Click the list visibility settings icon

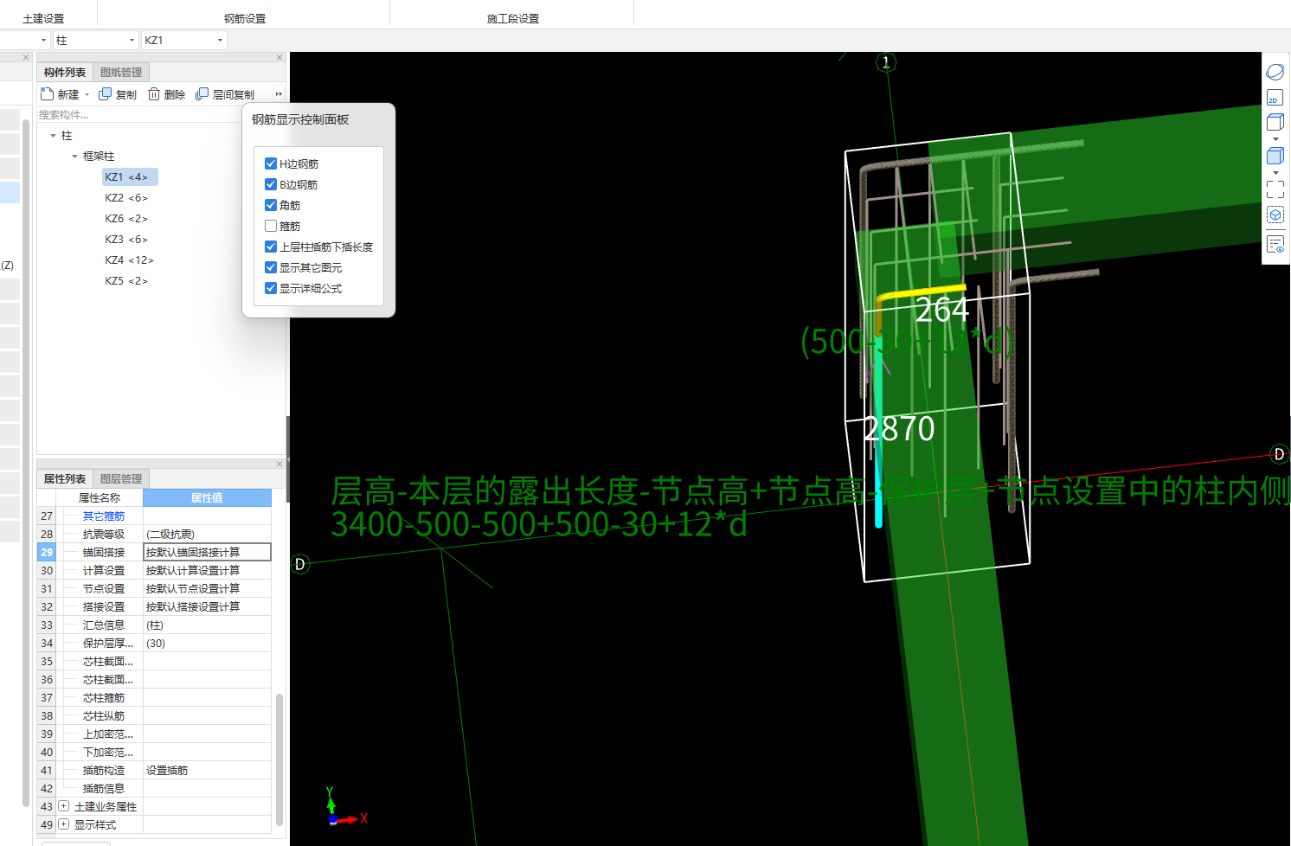tap(1275, 244)
